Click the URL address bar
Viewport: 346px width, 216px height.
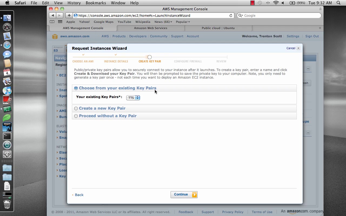pos(154,15)
